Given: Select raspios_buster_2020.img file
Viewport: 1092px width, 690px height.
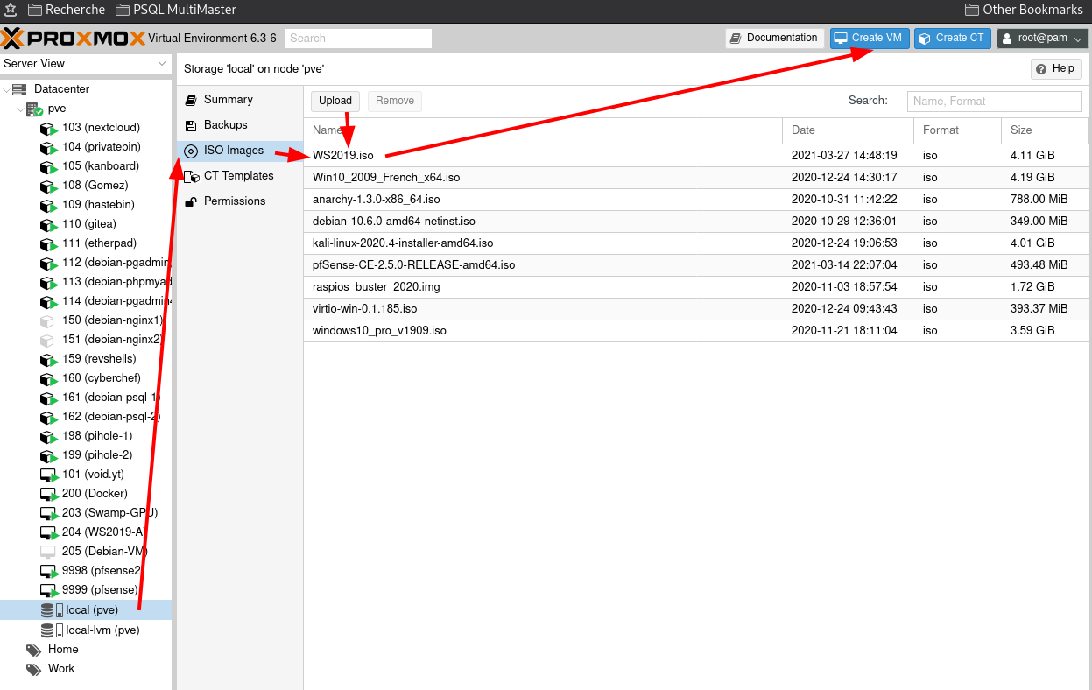Looking at the screenshot, I should [377, 287].
